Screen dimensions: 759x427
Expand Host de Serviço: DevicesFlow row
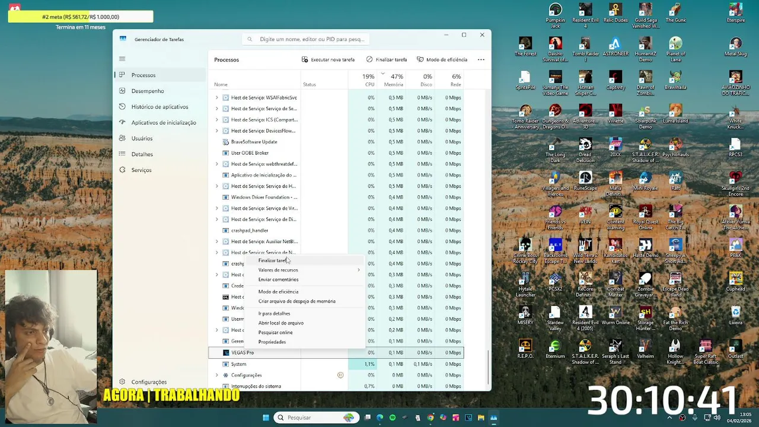point(216,130)
